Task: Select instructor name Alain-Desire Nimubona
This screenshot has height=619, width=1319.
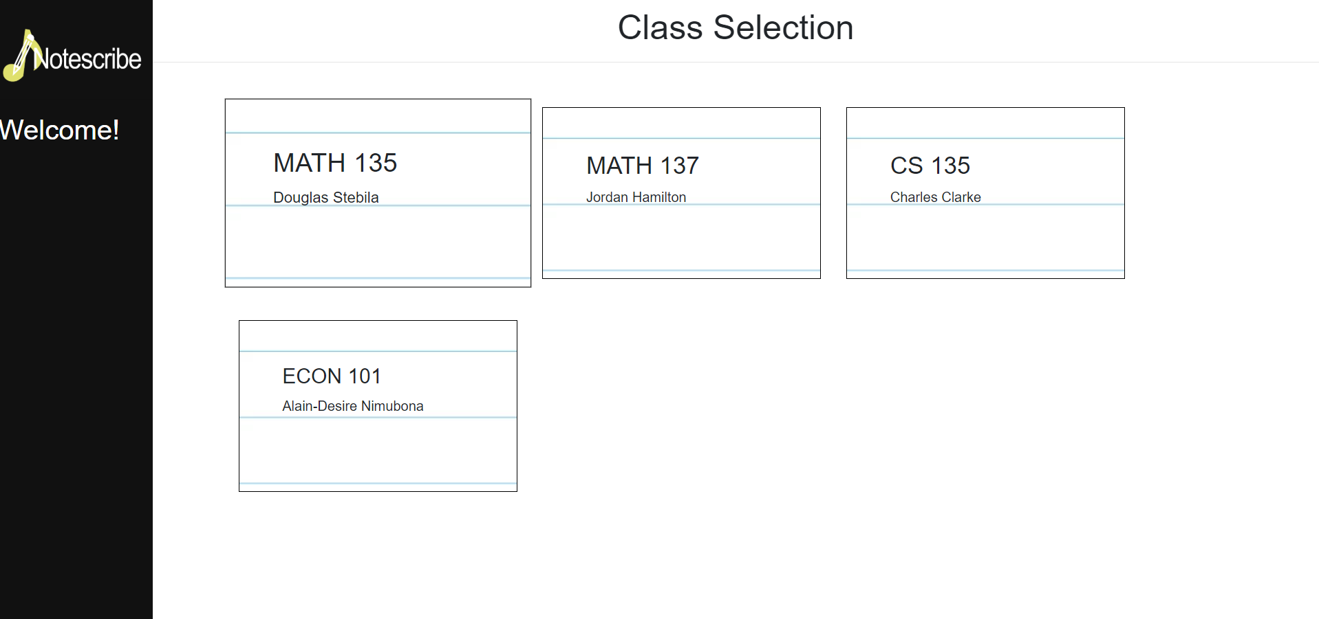Action: [x=352, y=406]
